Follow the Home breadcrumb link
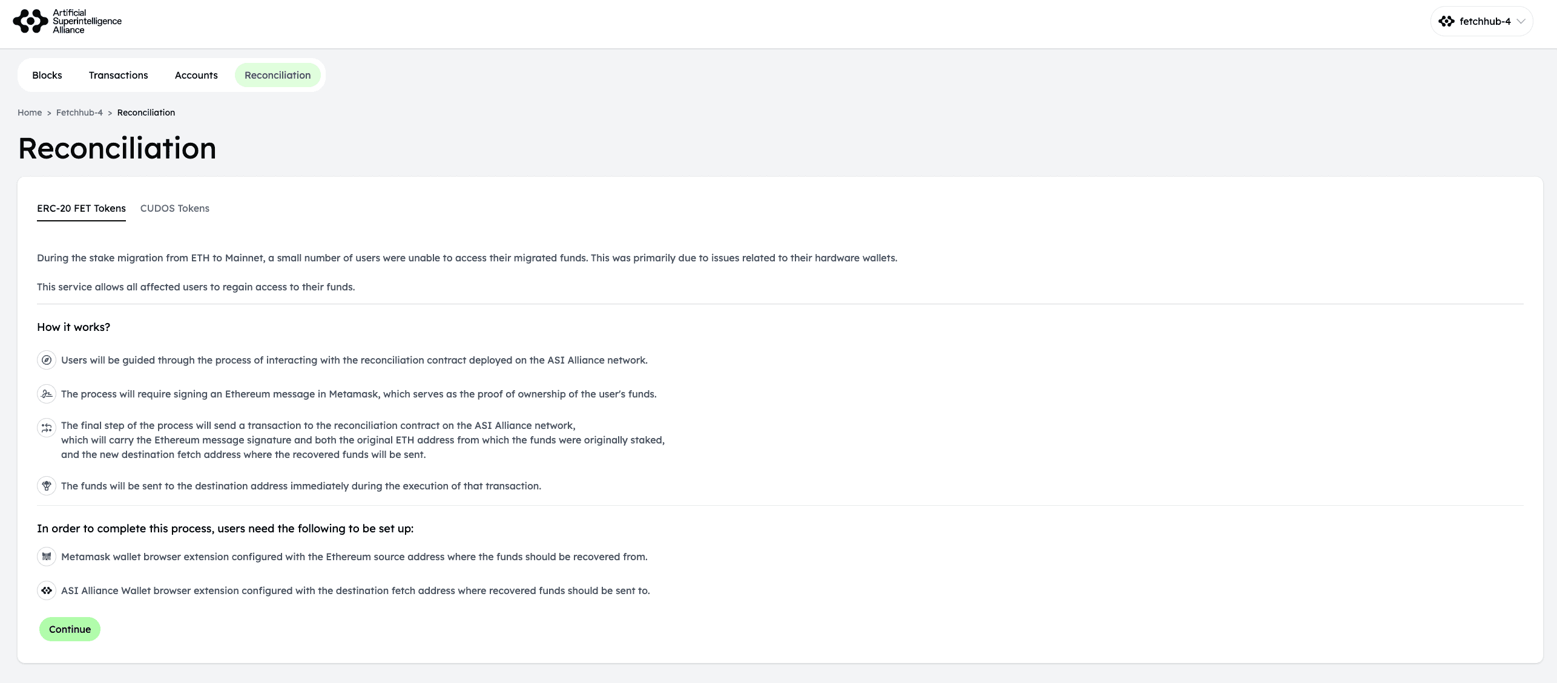Viewport: 1557px width, 683px height. pyautogui.click(x=30, y=113)
